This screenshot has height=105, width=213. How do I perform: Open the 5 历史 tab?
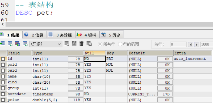112,35
